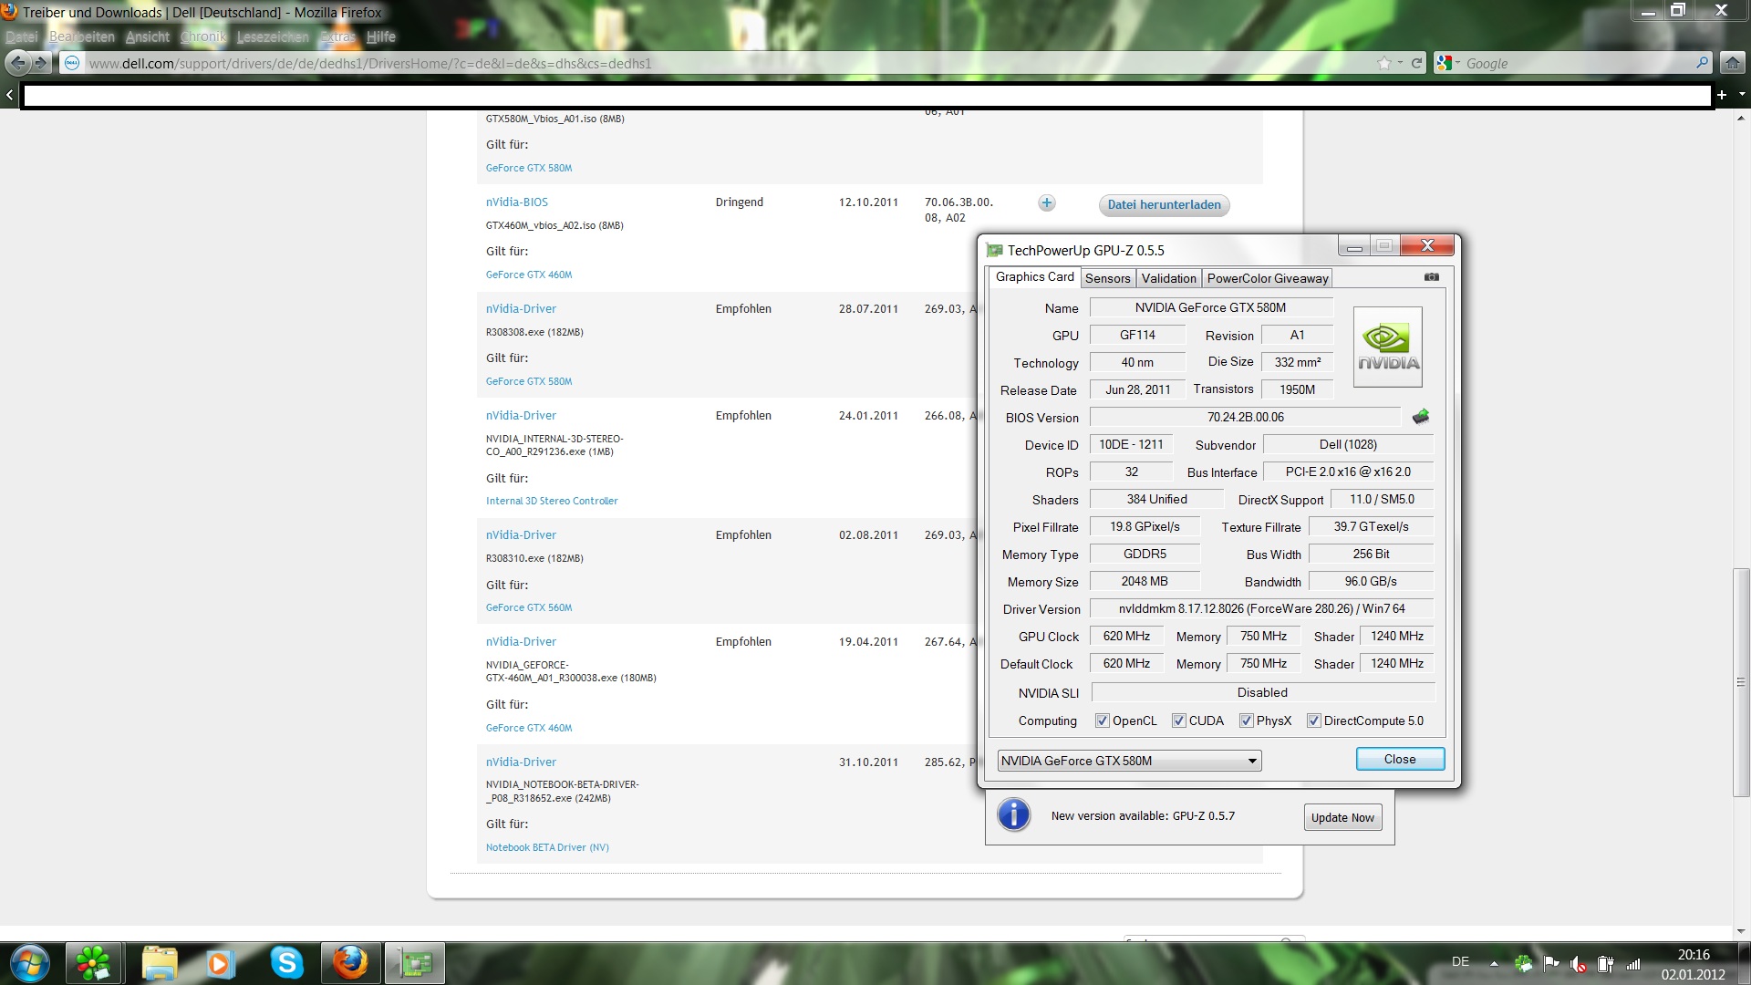Open the nVidia-BIOS link
This screenshot has height=985, width=1751.
516,202
